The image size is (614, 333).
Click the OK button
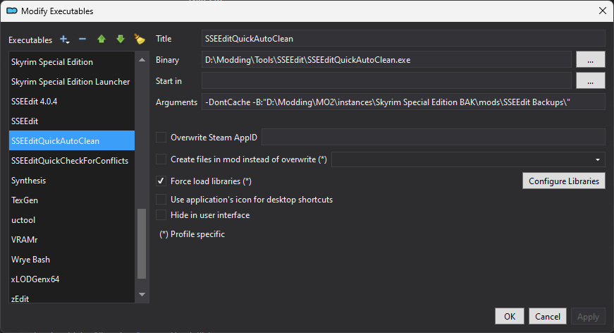[x=510, y=316]
